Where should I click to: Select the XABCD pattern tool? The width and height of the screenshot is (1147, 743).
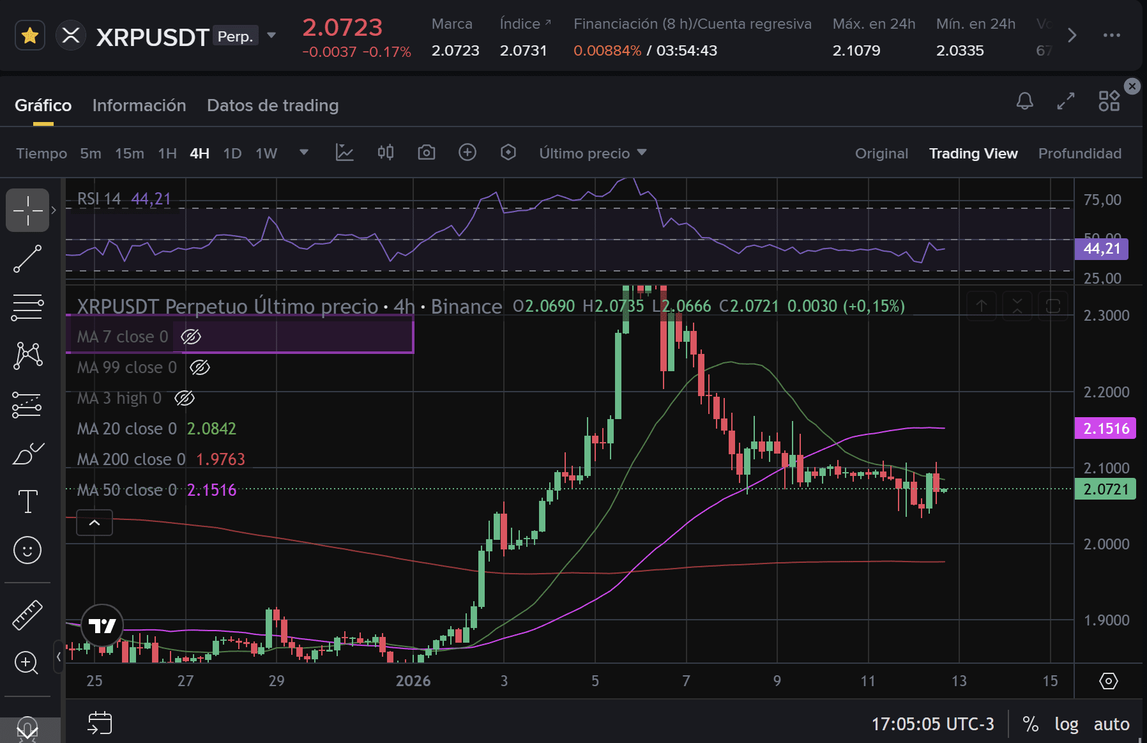pyautogui.click(x=27, y=356)
